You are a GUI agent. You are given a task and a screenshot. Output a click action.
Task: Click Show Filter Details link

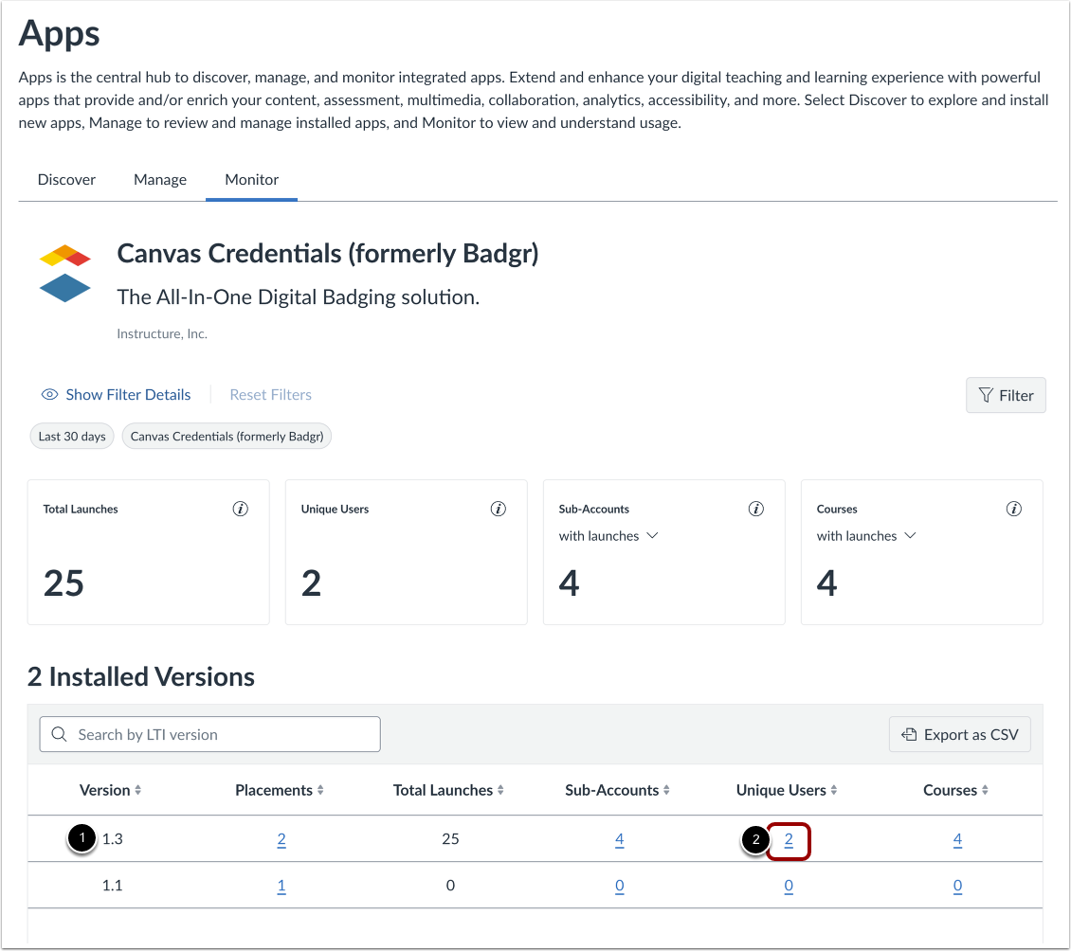coord(128,395)
